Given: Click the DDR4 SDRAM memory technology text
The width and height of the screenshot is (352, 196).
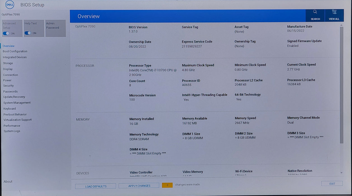Looking at the screenshot, I should pyautogui.click(x=139, y=139).
